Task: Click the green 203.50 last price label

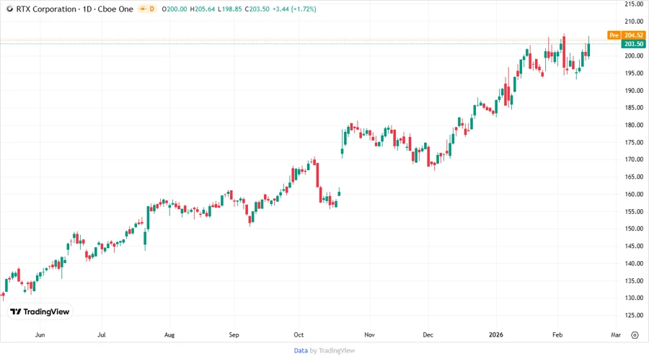Action: click(633, 44)
